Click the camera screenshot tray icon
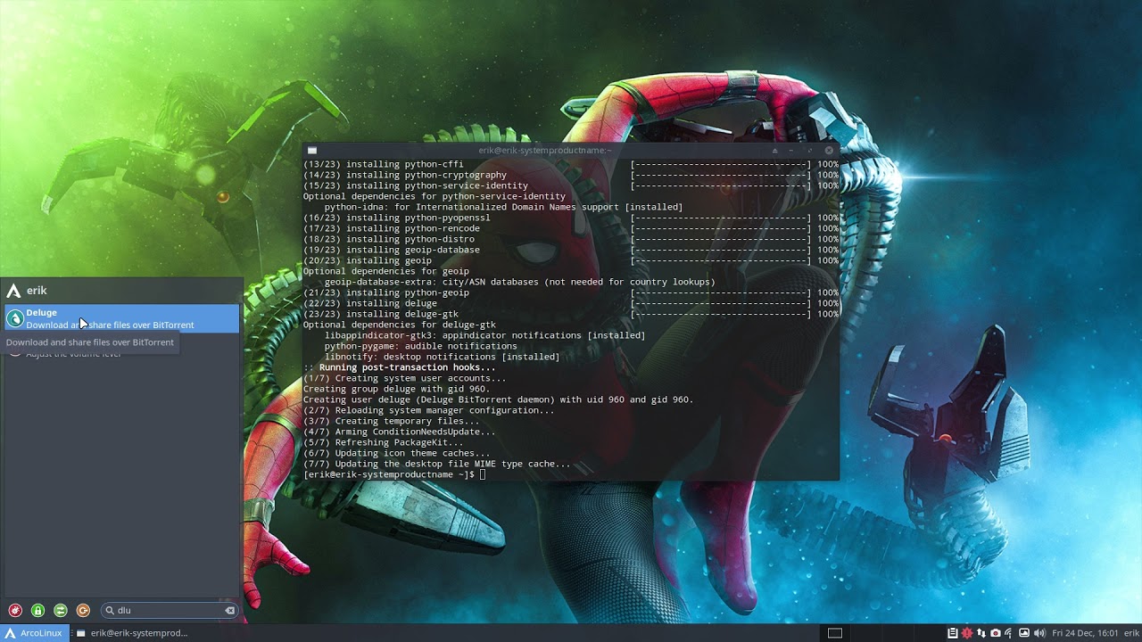1142x642 pixels. pyautogui.click(x=995, y=633)
